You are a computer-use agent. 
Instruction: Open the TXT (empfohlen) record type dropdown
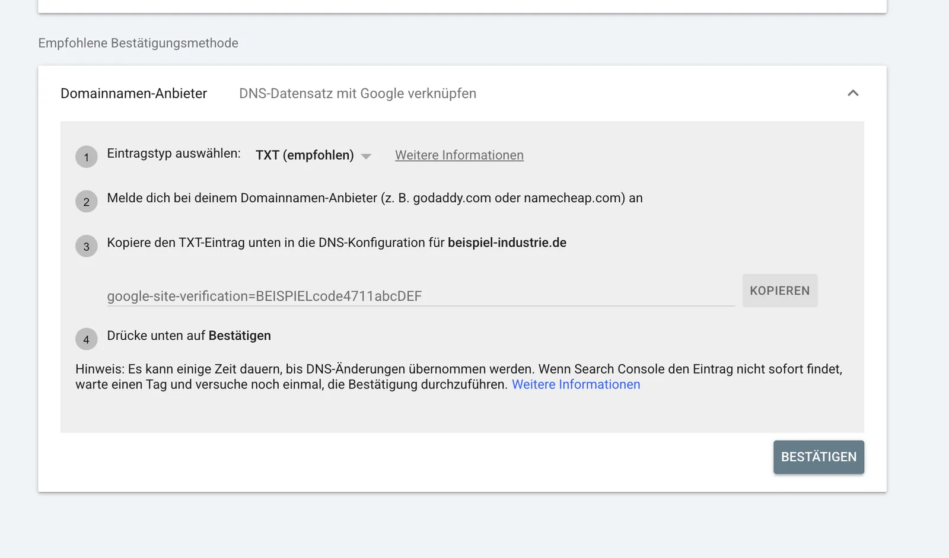pyautogui.click(x=313, y=155)
